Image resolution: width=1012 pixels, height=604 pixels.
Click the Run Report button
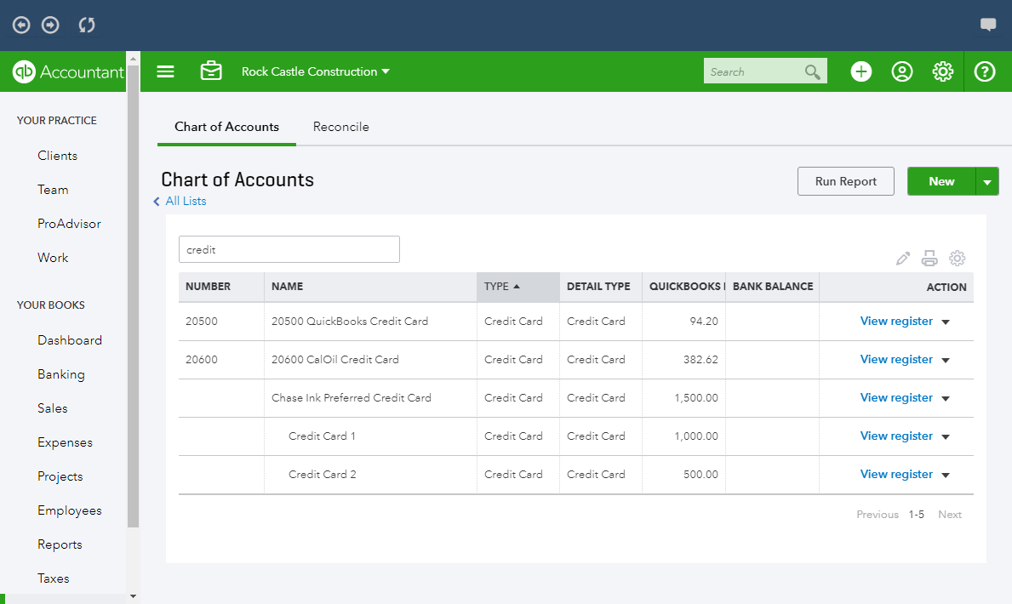845,181
